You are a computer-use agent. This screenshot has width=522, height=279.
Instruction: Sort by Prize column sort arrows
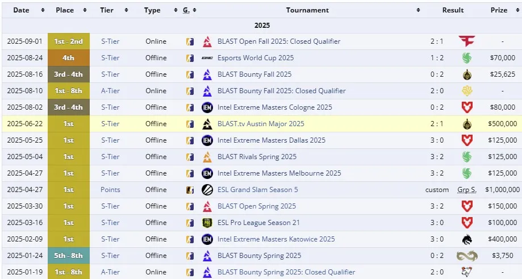tap(517, 10)
